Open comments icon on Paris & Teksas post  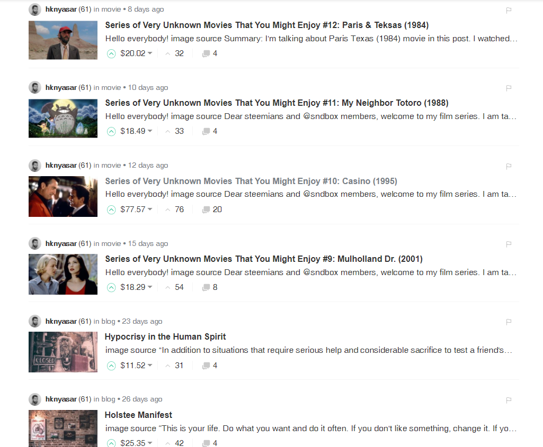click(x=206, y=53)
